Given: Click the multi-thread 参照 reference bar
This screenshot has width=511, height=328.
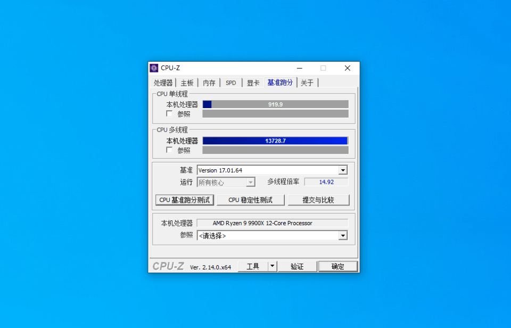Looking at the screenshot, I should 275,150.
